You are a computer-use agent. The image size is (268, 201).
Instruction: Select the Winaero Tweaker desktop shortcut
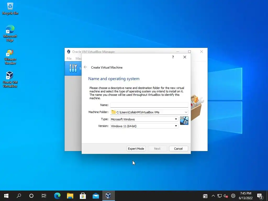10,57
